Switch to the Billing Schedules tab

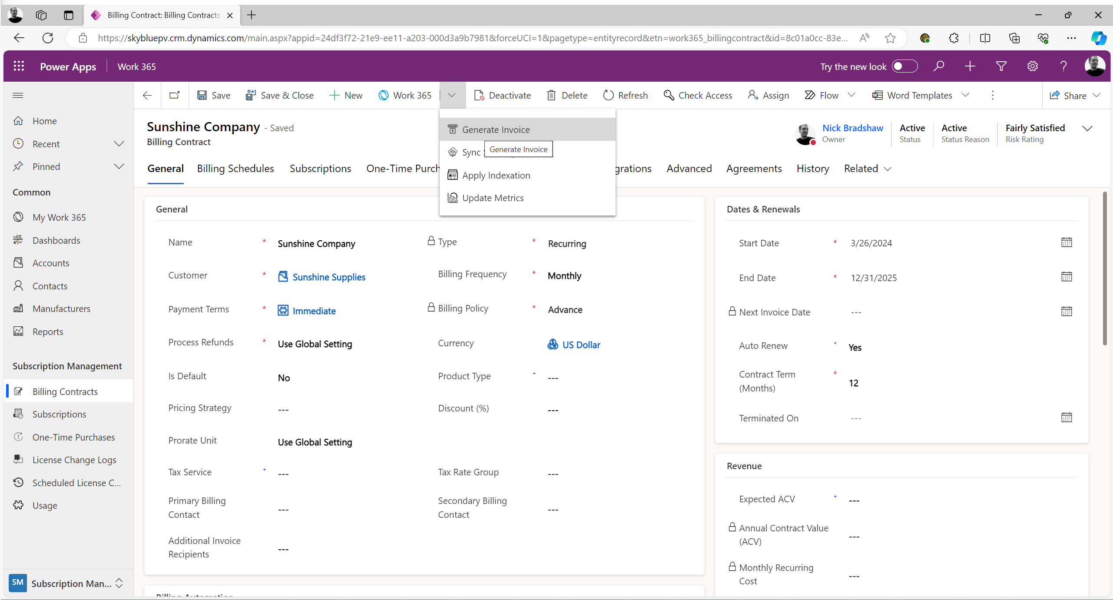point(235,169)
